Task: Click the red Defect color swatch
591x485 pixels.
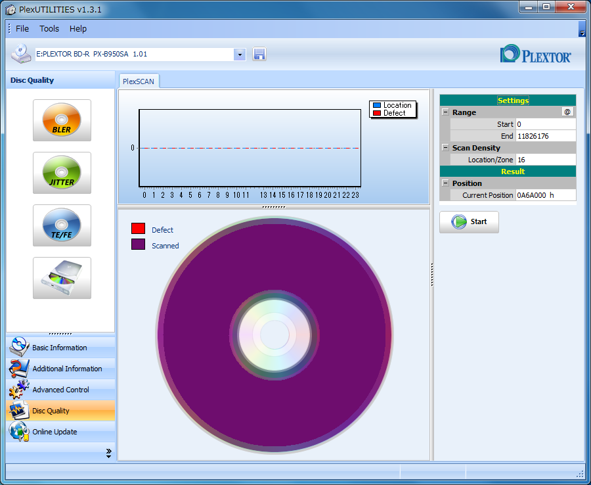Action: [x=138, y=228]
